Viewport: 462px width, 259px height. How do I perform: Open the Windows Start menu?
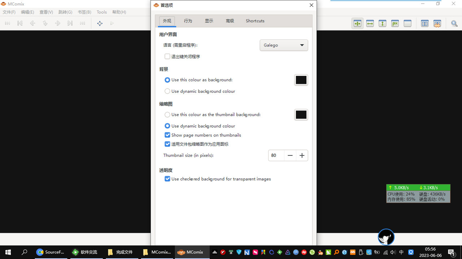[x=8, y=252]
